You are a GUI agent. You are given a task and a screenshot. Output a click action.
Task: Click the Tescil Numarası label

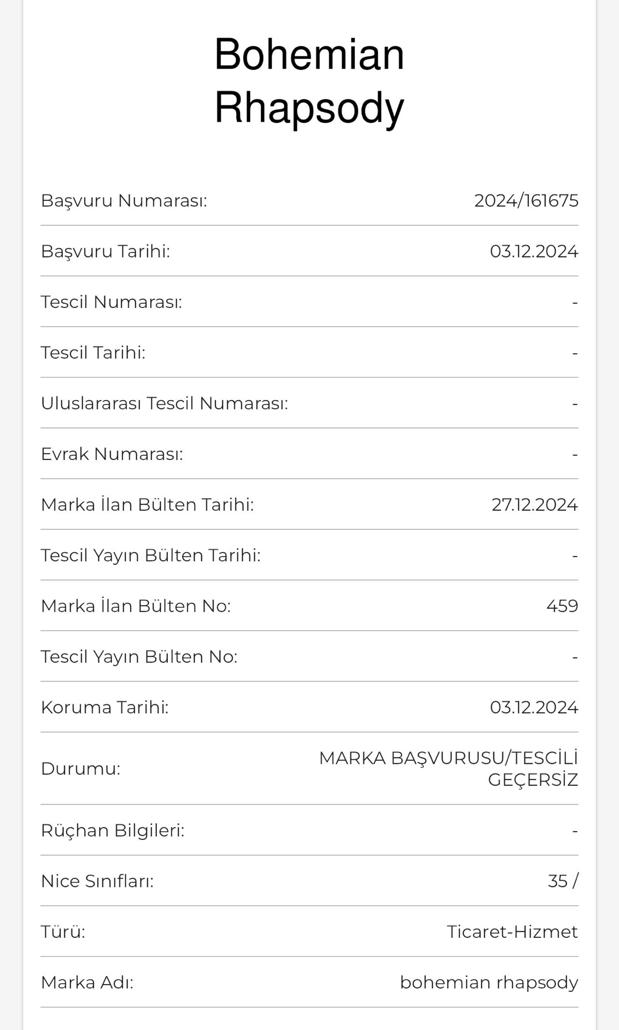112,302
